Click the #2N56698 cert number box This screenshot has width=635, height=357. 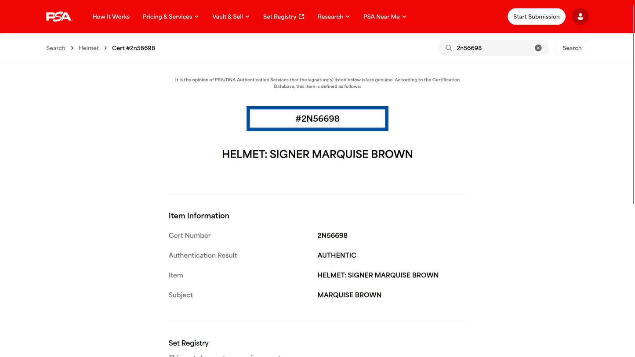317,119
